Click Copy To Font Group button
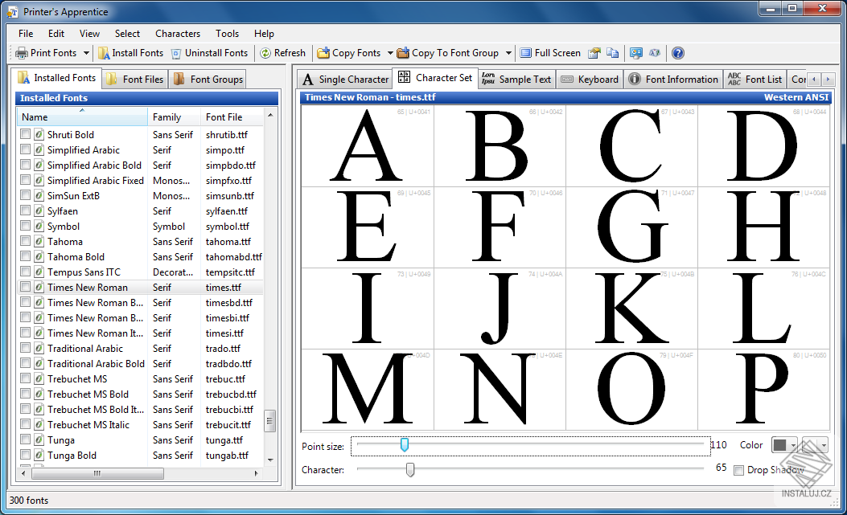Screen dimensions: 847x515 [448, 53]
